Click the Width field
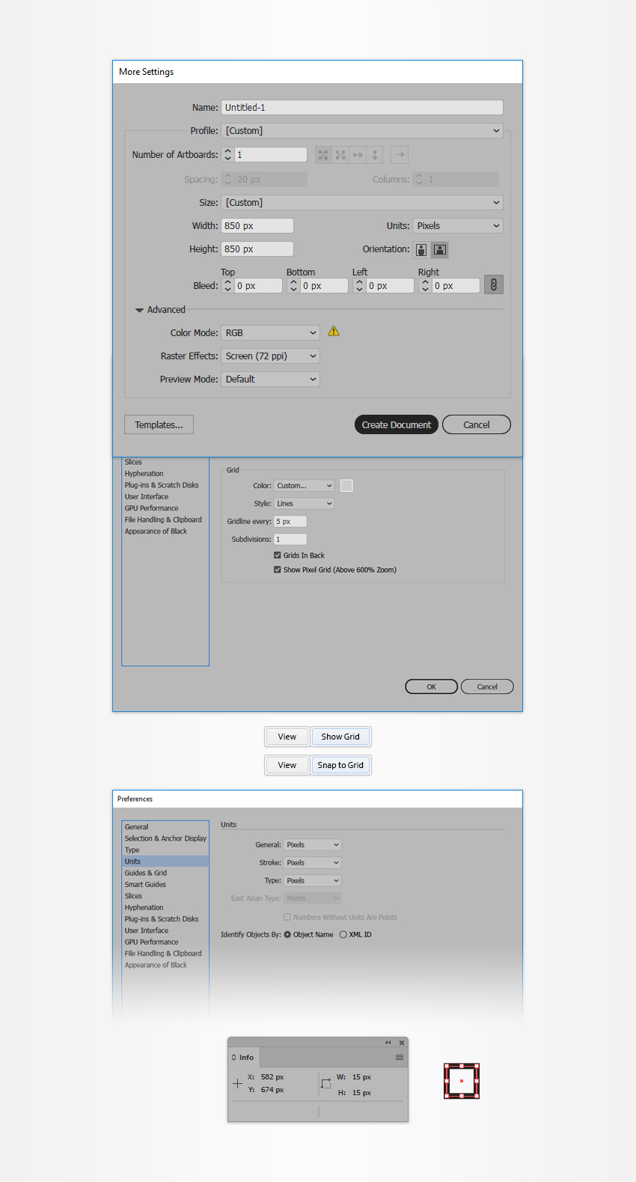The height and width of the screenshot is (1182, 636). pos(257,226)
